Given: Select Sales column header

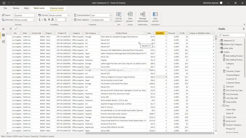Looking at the screenshot, I should point(149,33).
